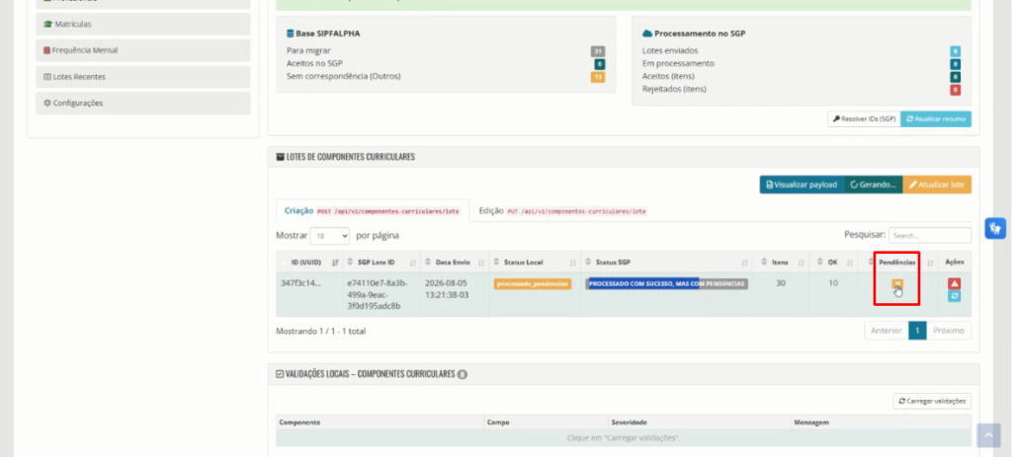Image resolution: width=1012 pixels, height=457 pixels.
Task: Click the Aceitos no SGP count badge
Action: pos(600,64)
